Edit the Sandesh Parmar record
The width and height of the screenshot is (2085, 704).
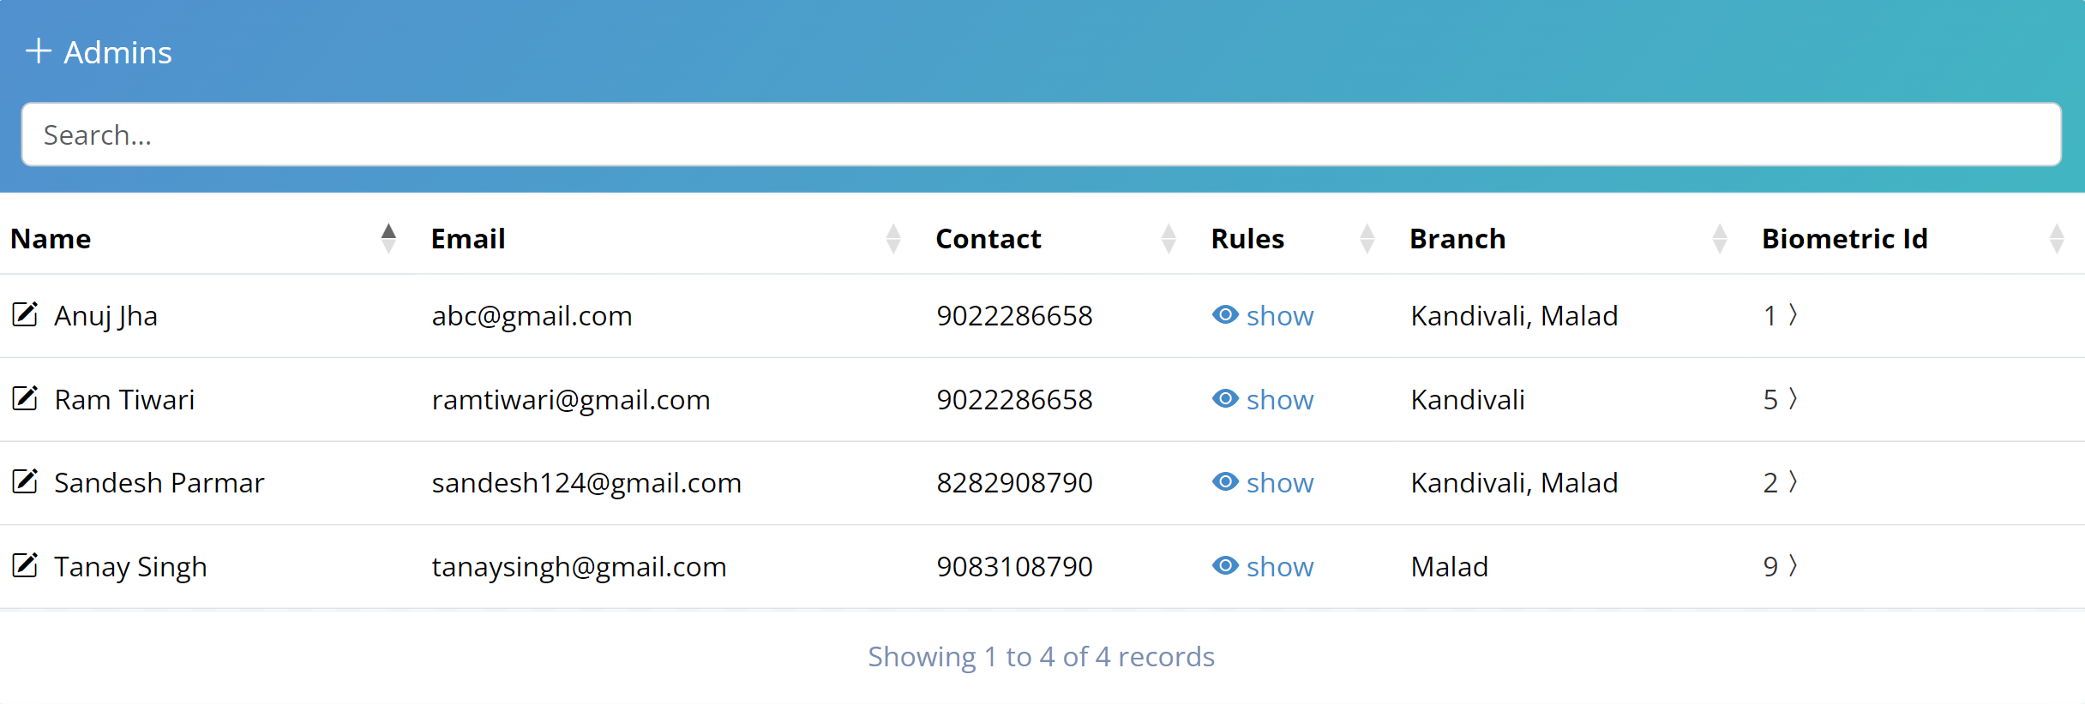tap(25, 481)
